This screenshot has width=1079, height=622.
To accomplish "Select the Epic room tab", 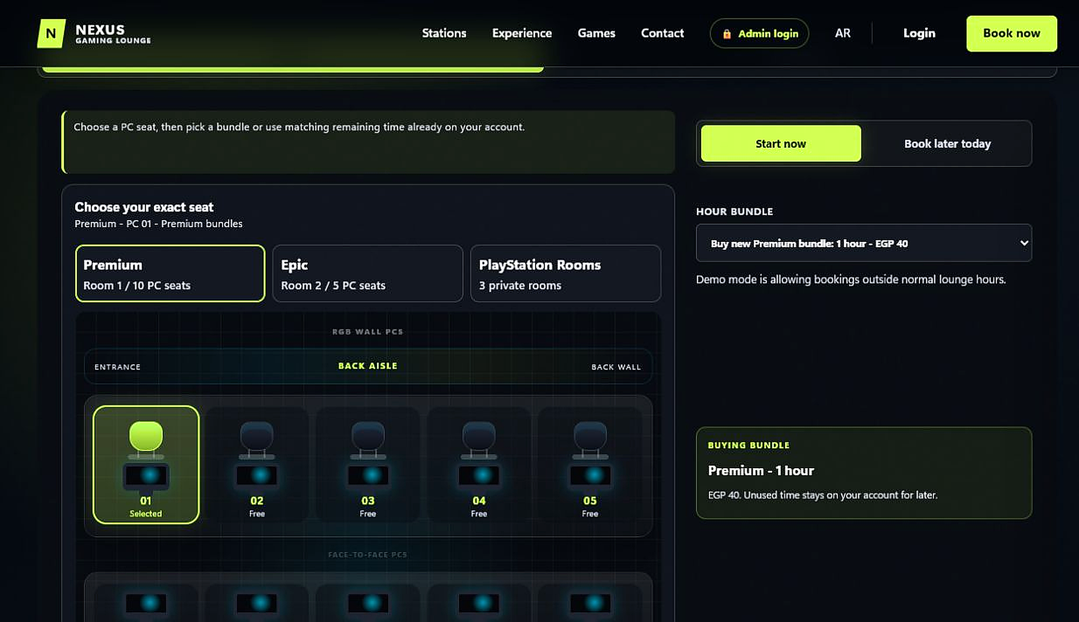I will (368, 273).
